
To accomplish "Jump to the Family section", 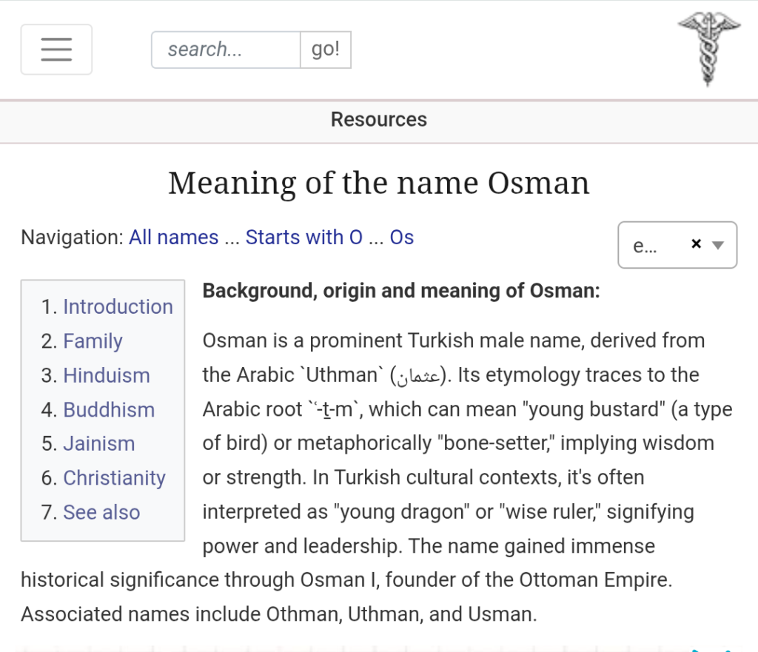I will [93, 341].
